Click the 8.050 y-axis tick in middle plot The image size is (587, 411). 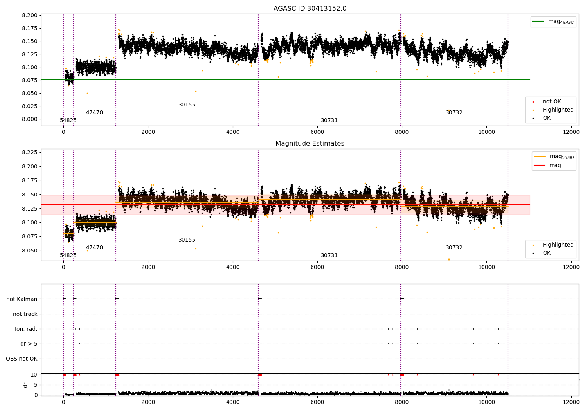(x=30, y=251)
